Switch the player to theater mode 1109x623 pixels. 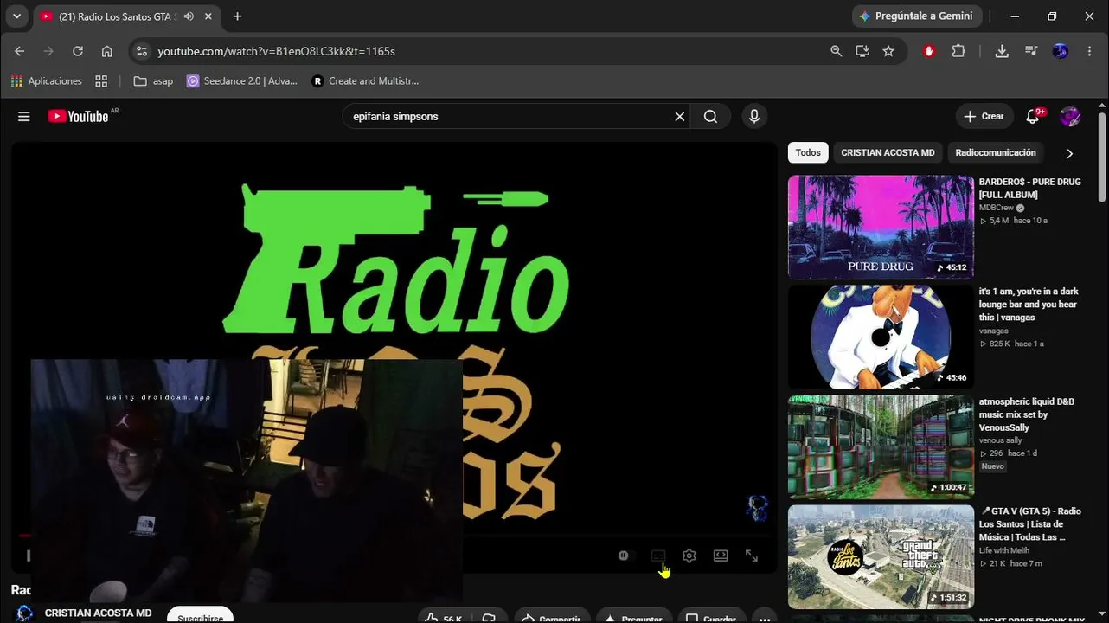click(x=721, y=556)
